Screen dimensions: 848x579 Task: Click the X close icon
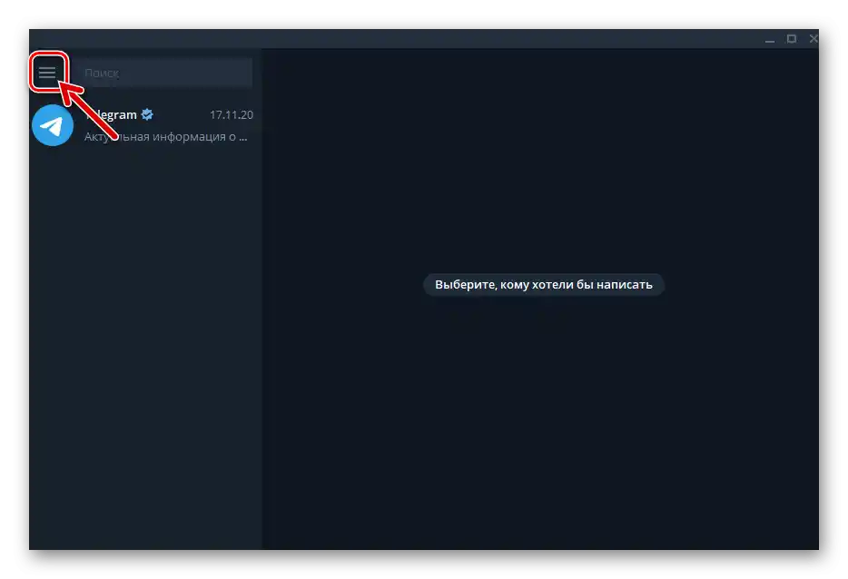pos(813,39)
